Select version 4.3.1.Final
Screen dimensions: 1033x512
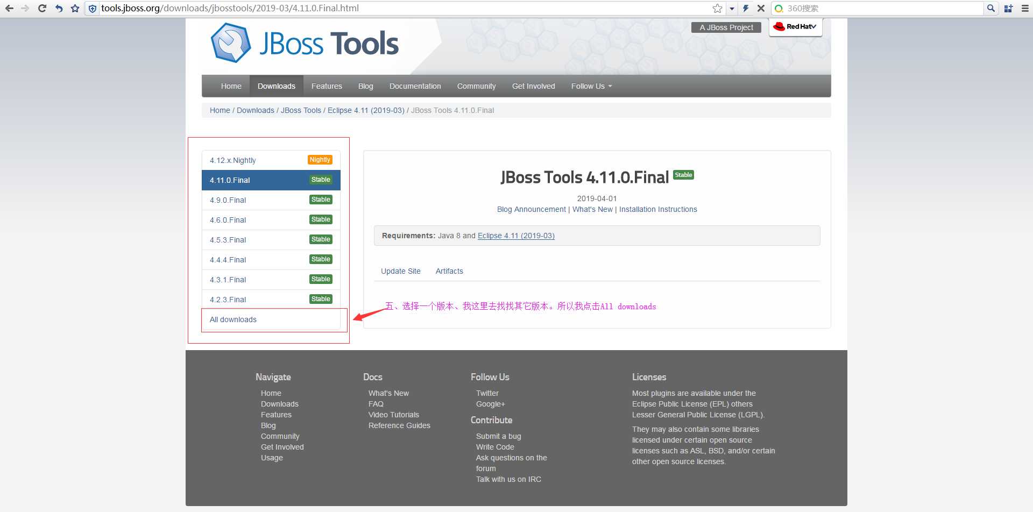tap(271, 280)
